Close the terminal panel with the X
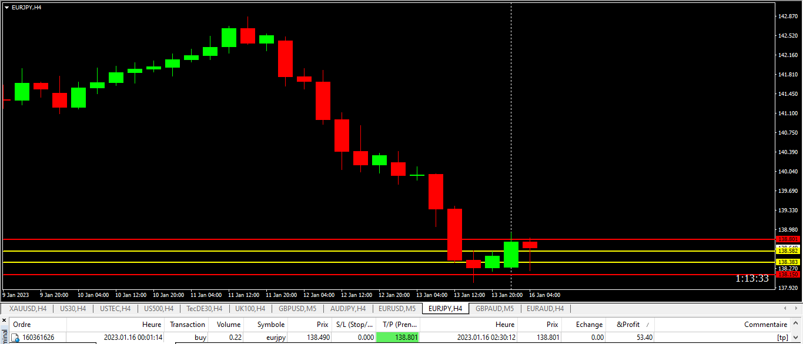Screen dimensions: 803x344 click(x=4, y=320)
